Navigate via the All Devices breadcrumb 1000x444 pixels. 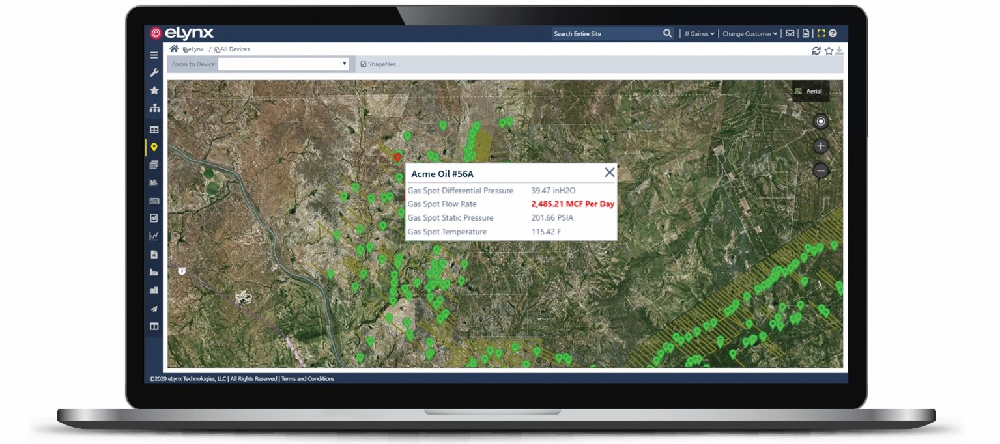[235, 49]
